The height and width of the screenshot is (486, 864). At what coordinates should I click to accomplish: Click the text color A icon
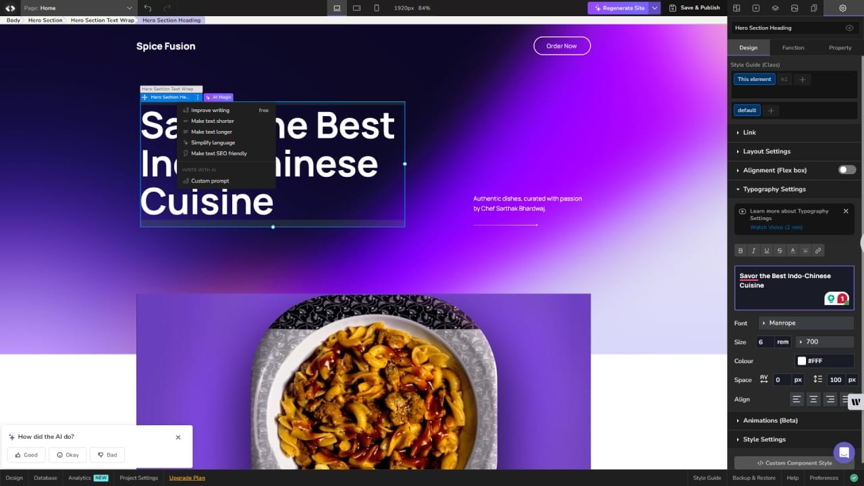pyautogui.click(x=792, y=250)
